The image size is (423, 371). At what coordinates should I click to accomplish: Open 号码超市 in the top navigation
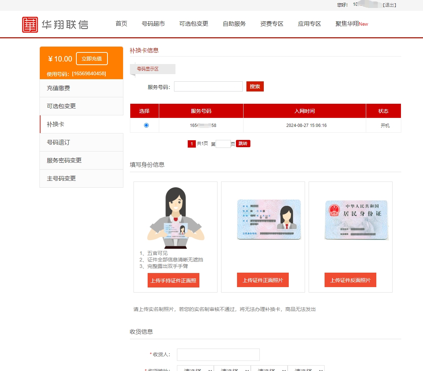[153, 24]
